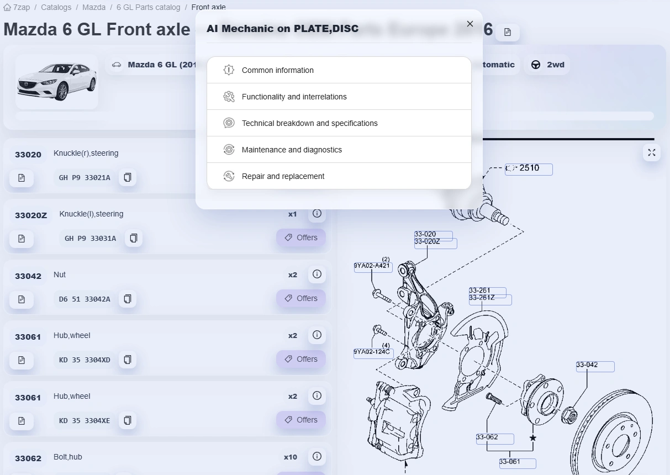Open document icon for part GH P9 33021A
Viewport: 670px width, 475px height.
22,178
